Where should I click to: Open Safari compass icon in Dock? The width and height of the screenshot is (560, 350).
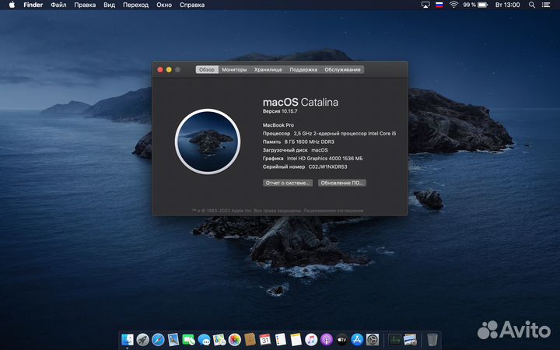pos(158,339)
